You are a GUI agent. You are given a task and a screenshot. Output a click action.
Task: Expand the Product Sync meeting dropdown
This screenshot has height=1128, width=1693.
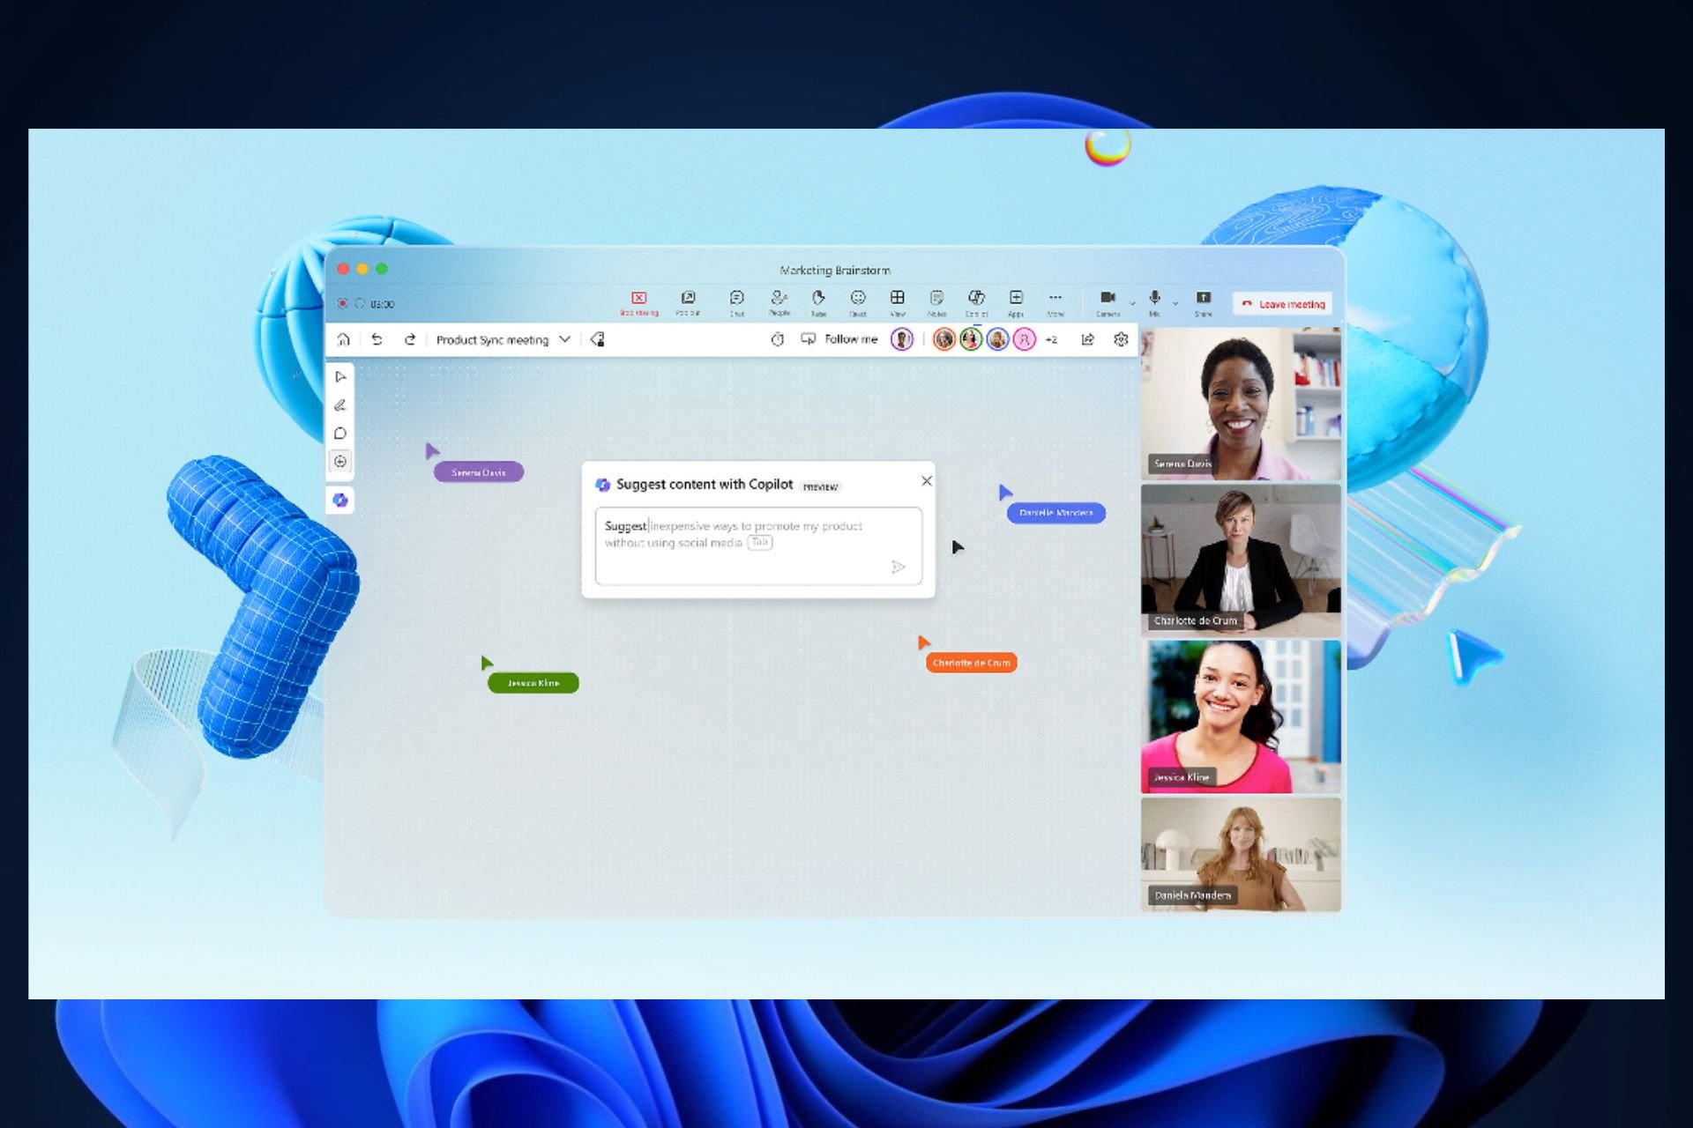[x=564, y=339]
